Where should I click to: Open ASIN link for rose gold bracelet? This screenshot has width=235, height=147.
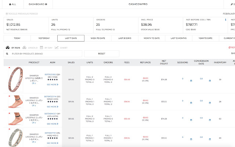pyautogui.click(x=50, y=74)
